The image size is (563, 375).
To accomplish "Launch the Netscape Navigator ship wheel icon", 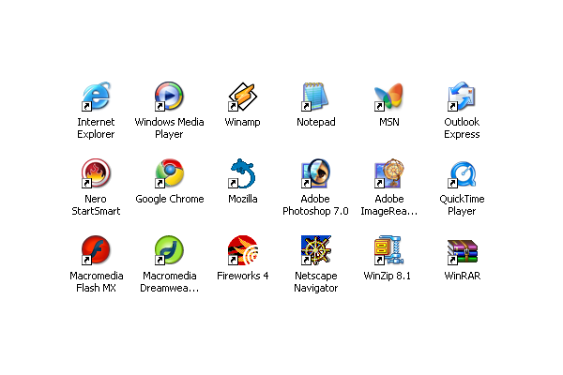I will click(315, 250).
